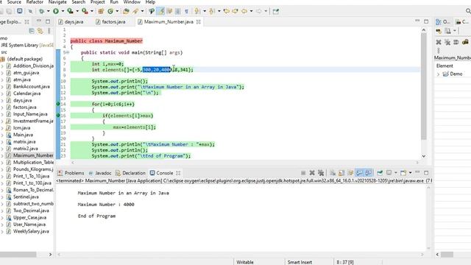Screen dimensions: 471x265
Task: Click Terminate stop button in Console
Action: pyautogui.click(x=303, y=173)
